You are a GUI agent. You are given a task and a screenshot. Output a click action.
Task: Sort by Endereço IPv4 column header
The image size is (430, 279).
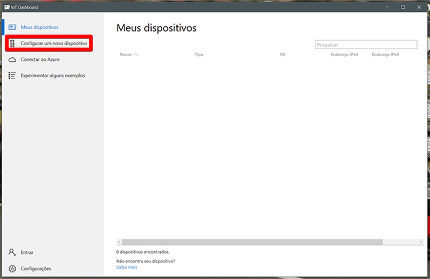pos(344,55)
